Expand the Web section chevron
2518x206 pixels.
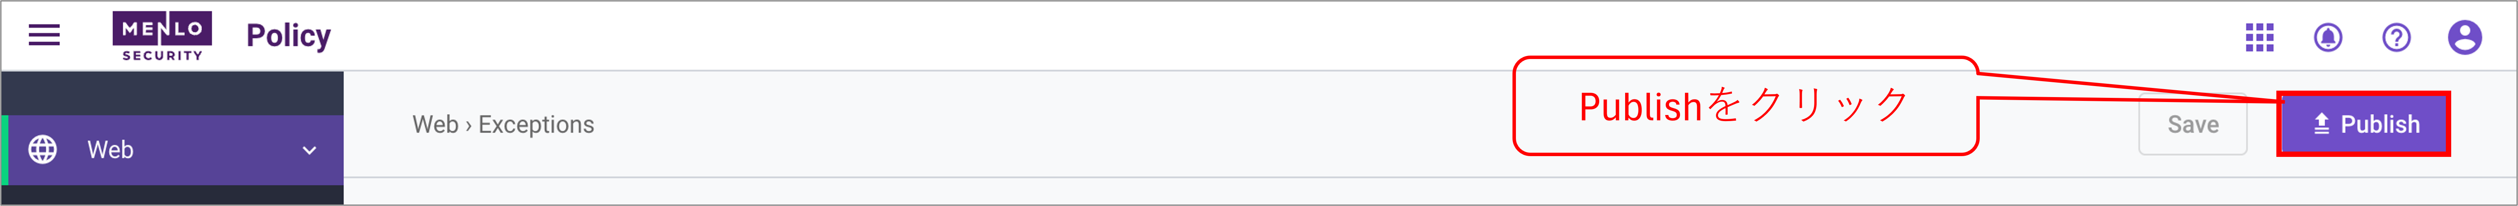309,150
